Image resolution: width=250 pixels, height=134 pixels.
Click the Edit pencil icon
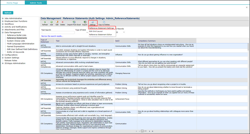57,22
